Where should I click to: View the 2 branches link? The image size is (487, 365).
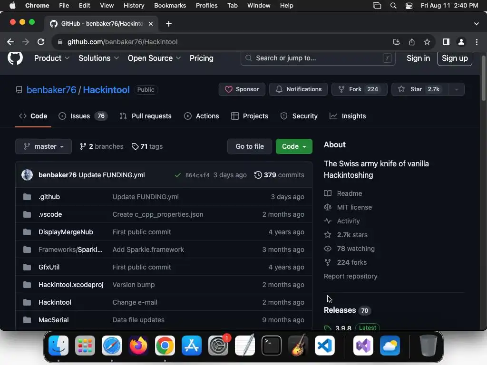click(x=102, y=146)
